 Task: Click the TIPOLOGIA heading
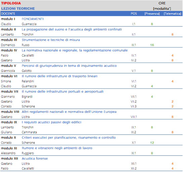[11, 3]
